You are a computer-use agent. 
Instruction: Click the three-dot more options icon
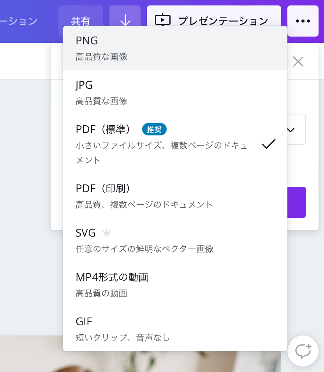coord(303,21)
